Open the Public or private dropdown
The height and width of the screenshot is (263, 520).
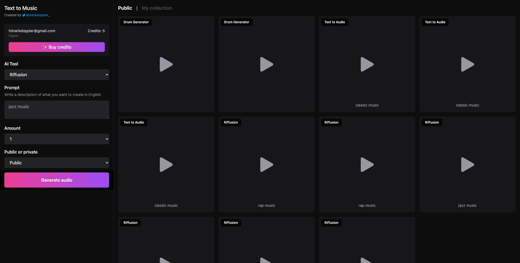[56, 162]
